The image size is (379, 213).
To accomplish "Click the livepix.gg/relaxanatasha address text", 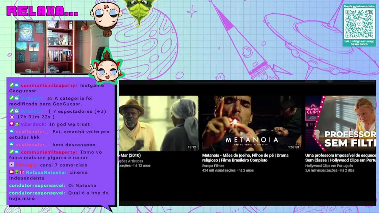I will click(359, 6).
